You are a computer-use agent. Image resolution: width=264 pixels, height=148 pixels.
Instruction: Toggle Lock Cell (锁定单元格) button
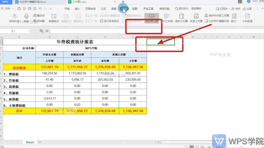151,18
